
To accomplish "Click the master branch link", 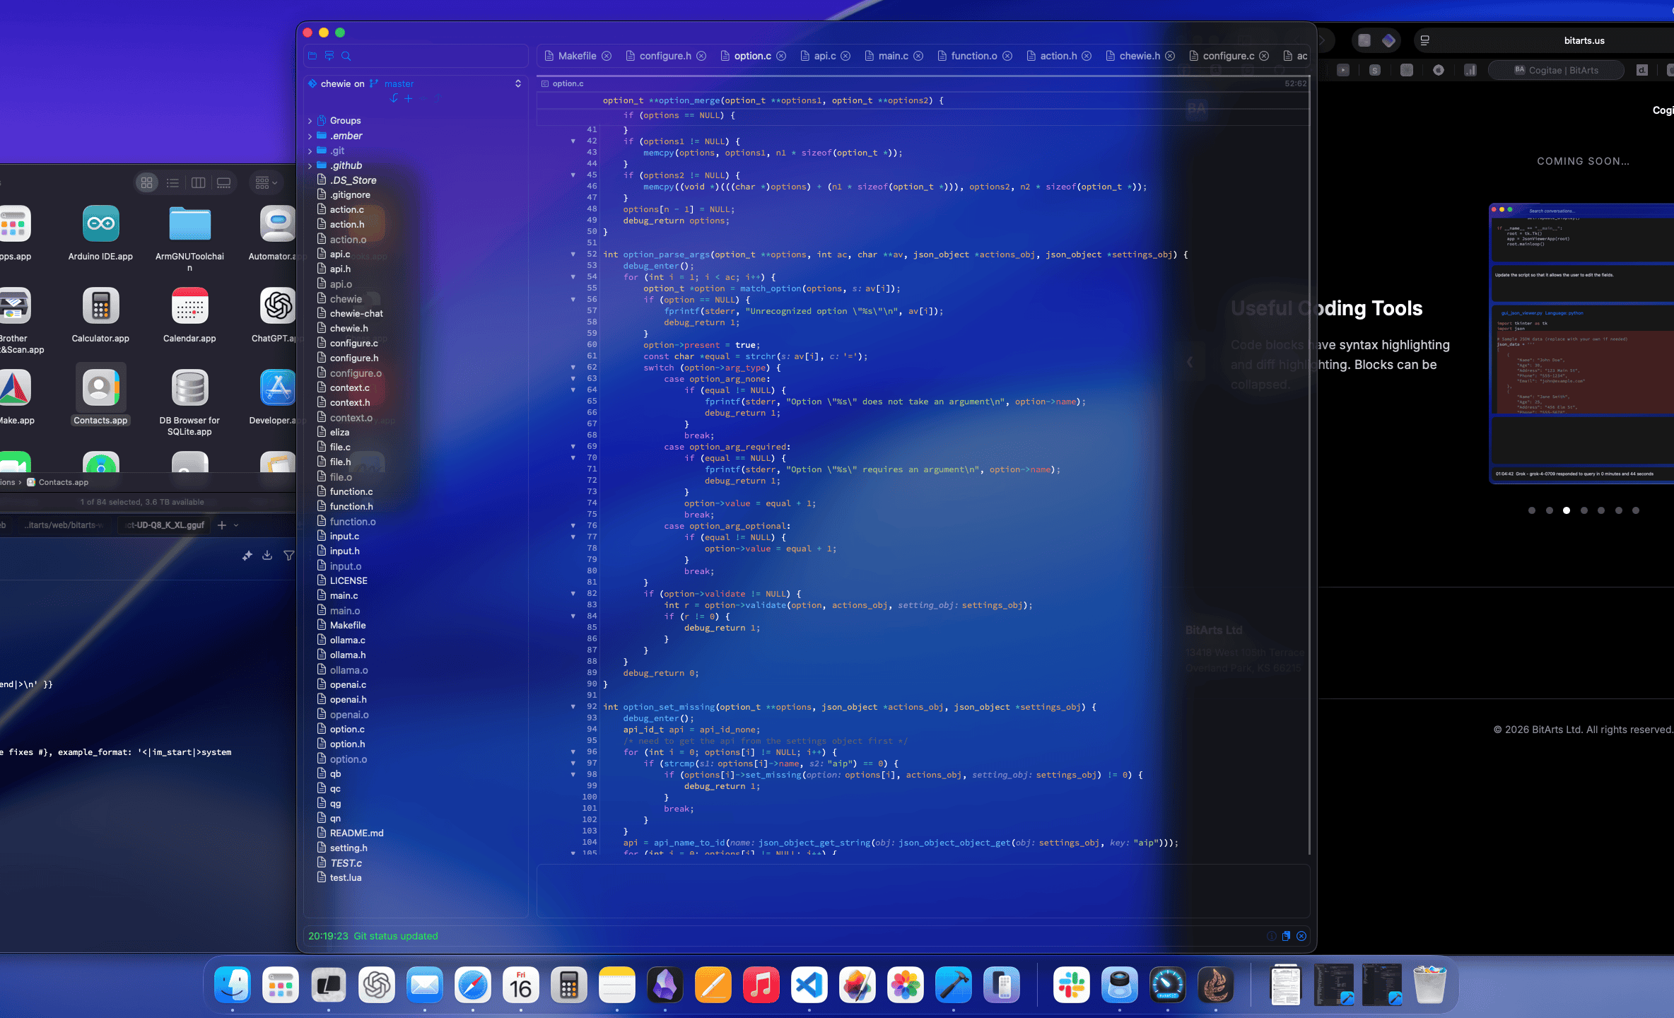I will (398, 83).
